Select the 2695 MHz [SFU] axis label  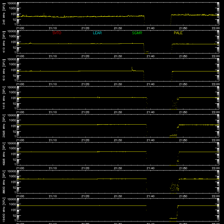[4, 126]
